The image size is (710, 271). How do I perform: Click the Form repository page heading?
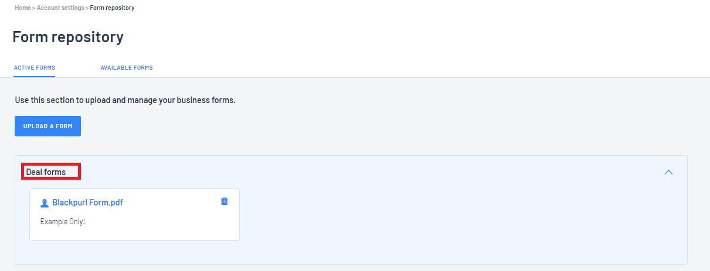(68, 37)
